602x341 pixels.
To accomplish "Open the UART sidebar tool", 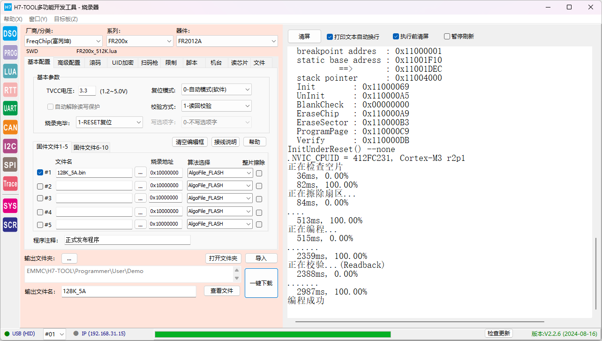I will (10, 108).
